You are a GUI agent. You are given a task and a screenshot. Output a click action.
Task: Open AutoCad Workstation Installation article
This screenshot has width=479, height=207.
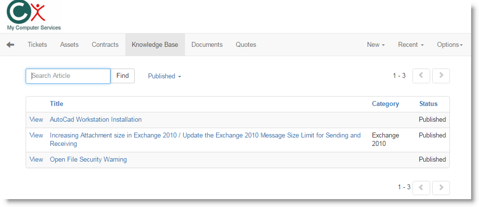tap(96, 120)
